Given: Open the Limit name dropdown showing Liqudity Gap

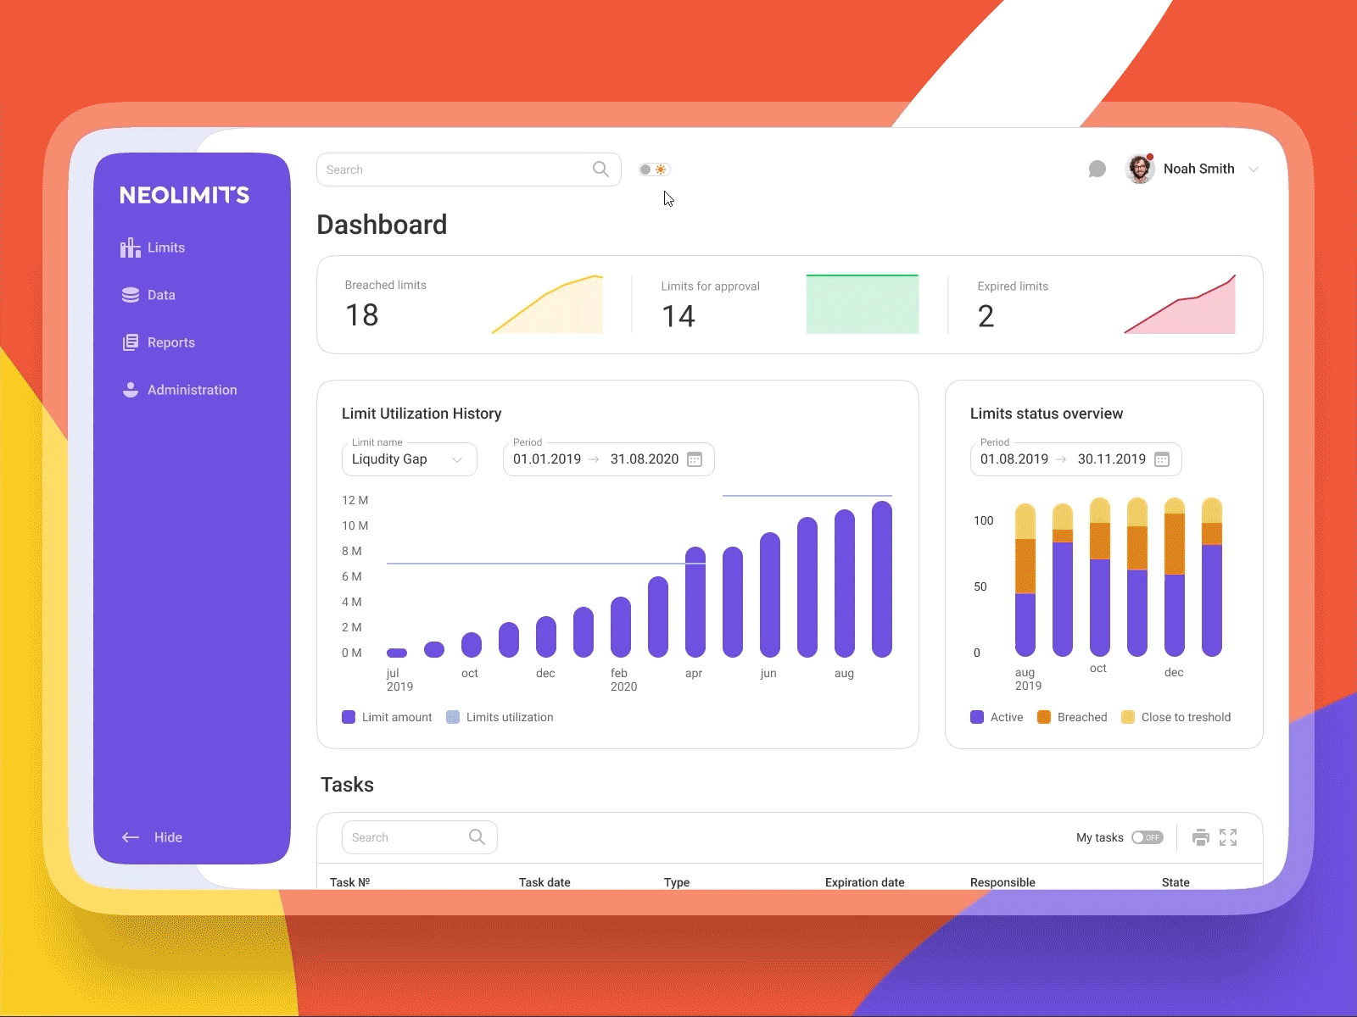Looking at the screenshot, I should point(409,459).
